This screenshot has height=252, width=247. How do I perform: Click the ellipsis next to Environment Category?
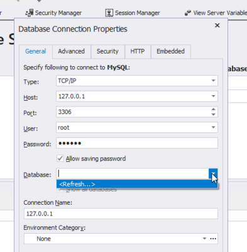point(213,239)
